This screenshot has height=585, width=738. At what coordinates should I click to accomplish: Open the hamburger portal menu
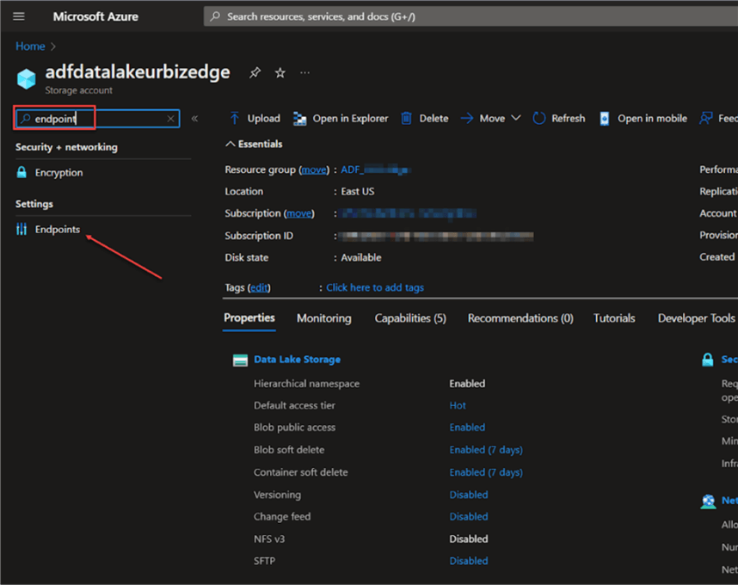(x=19, y=16)
